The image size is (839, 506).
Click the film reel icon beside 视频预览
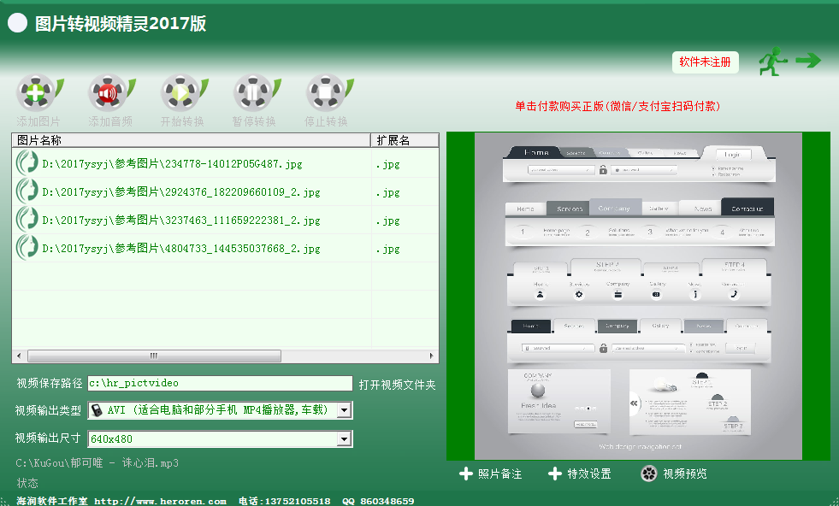(x=648, y=474)
